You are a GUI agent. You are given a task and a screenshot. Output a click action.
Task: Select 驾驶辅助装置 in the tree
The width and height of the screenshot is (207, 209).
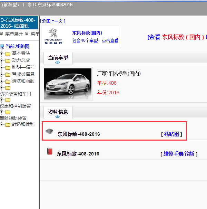point(13,118)
